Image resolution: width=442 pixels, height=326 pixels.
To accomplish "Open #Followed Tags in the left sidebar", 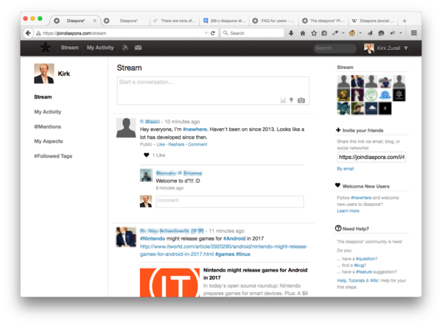I will pos(53,156).
